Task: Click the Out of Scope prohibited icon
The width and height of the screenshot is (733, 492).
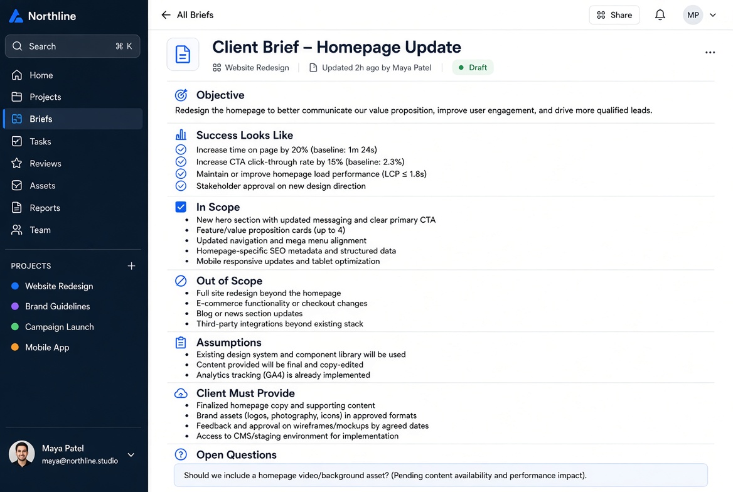Action: point(181,281)
